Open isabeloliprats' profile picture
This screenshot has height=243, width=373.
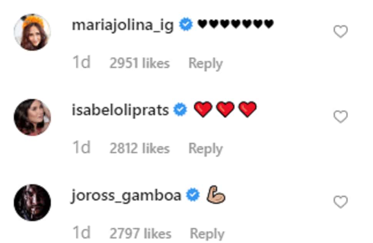coord(32,117)
